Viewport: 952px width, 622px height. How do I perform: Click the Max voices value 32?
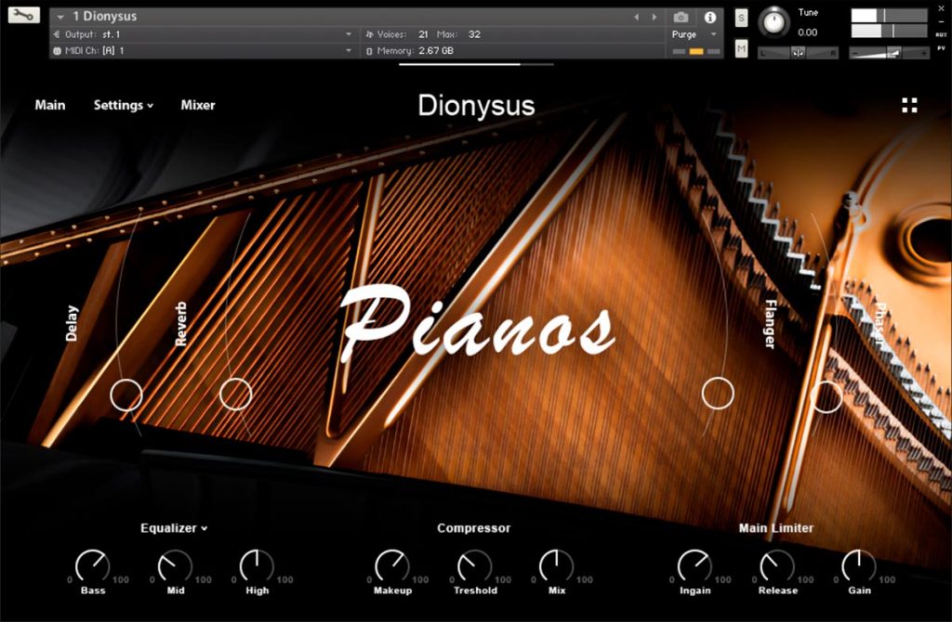coord(474,34)
